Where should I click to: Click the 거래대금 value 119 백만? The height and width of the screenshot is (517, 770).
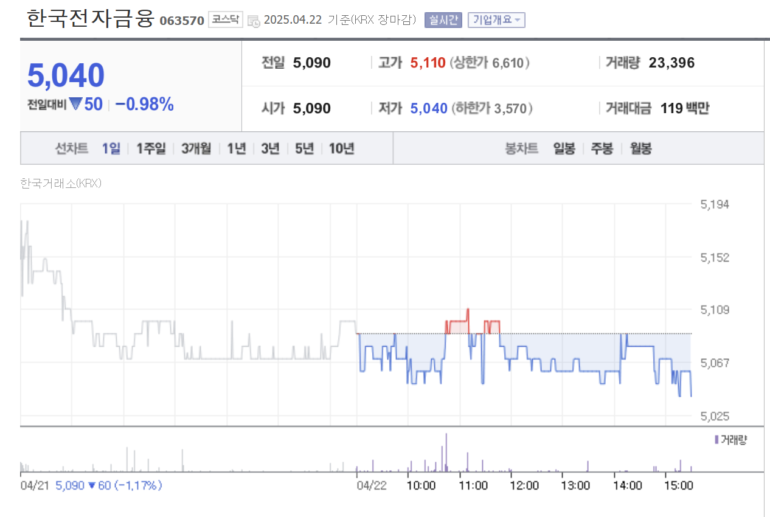(685, 109)
